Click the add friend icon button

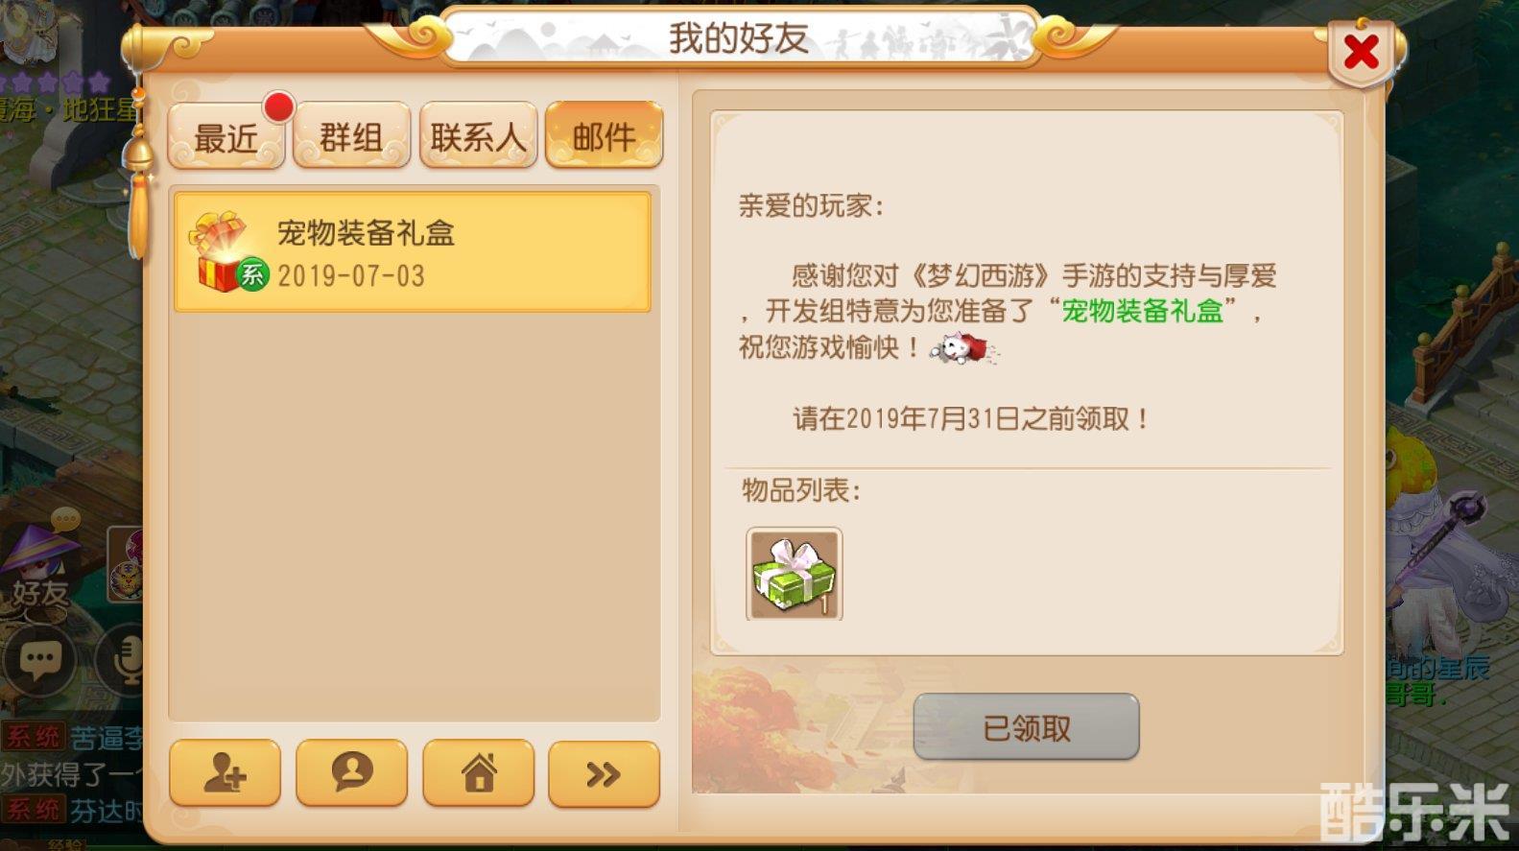225,772
